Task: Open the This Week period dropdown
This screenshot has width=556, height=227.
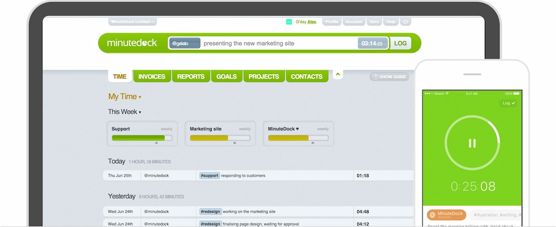Action: coord(124,112)
